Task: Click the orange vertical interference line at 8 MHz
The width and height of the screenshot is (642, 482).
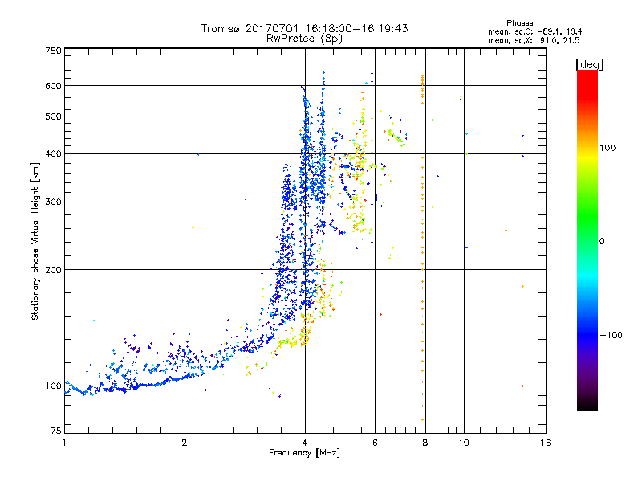Action: tap(423, 248)
